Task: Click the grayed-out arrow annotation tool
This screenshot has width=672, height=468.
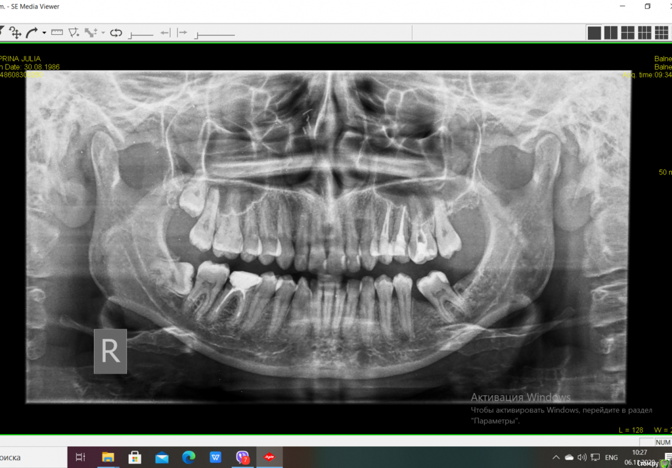Action: (x=90, y=33)
